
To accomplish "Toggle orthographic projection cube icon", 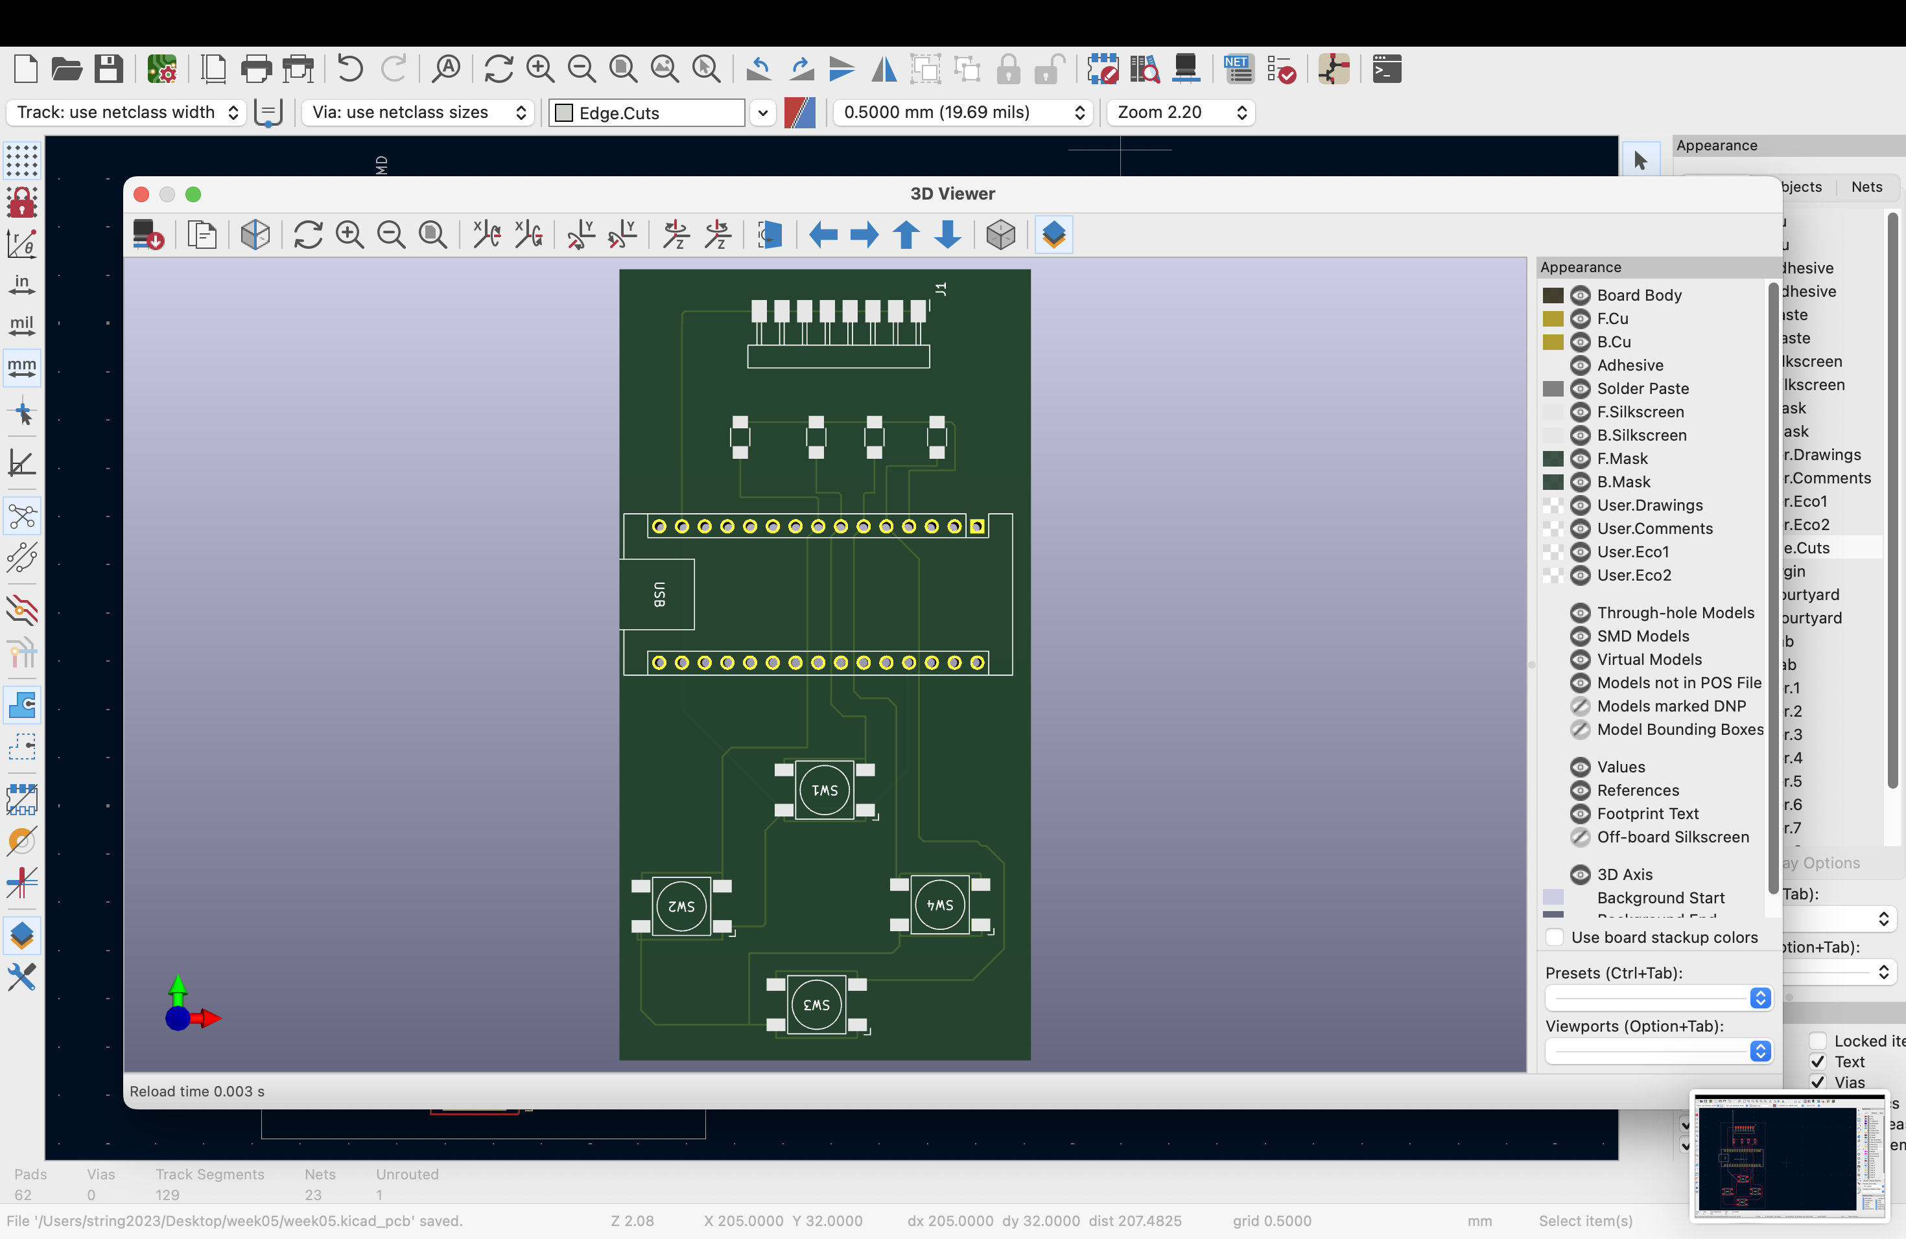I will click(x=1001, y=235).
